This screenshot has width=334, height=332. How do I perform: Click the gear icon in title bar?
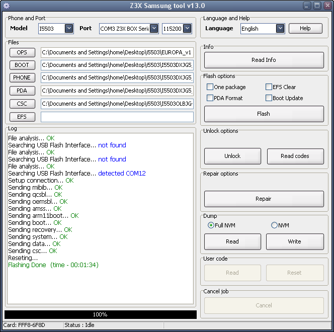pos(7,6)
